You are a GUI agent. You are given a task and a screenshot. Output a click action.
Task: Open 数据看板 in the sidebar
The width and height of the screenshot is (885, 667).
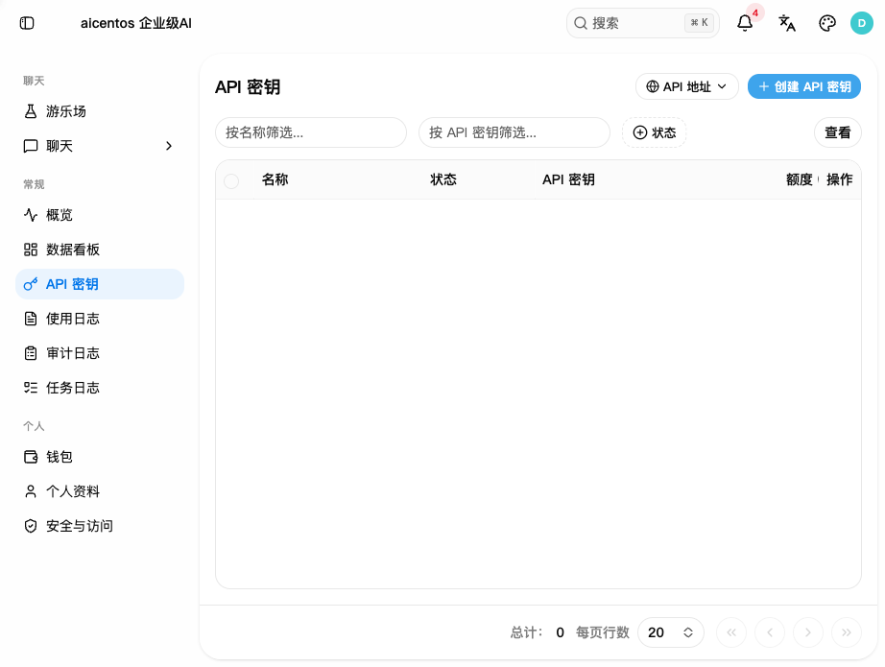click(100, 250)
